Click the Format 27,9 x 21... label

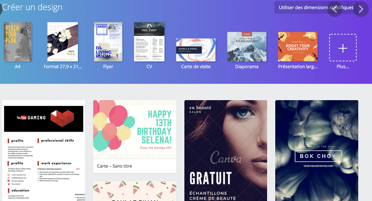coord(63,67)
